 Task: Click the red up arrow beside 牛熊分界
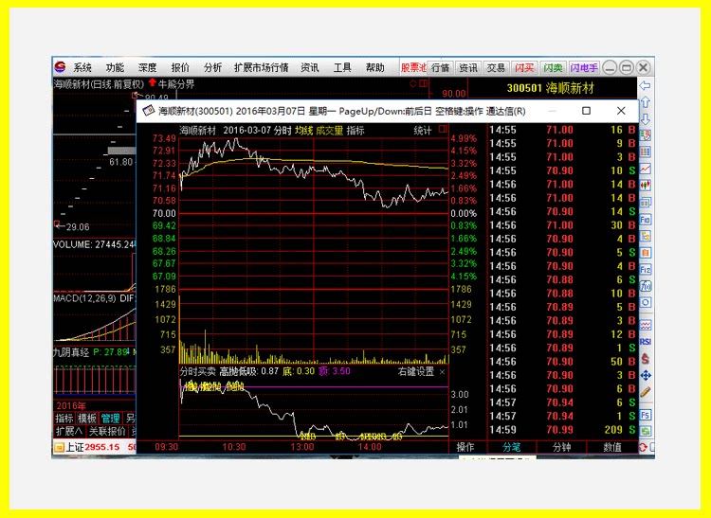click(152, 82)
